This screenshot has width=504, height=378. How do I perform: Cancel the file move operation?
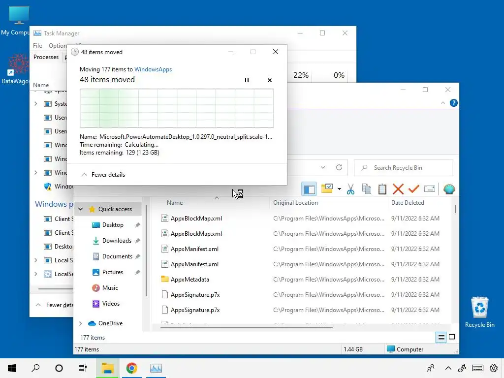(269, 80)
